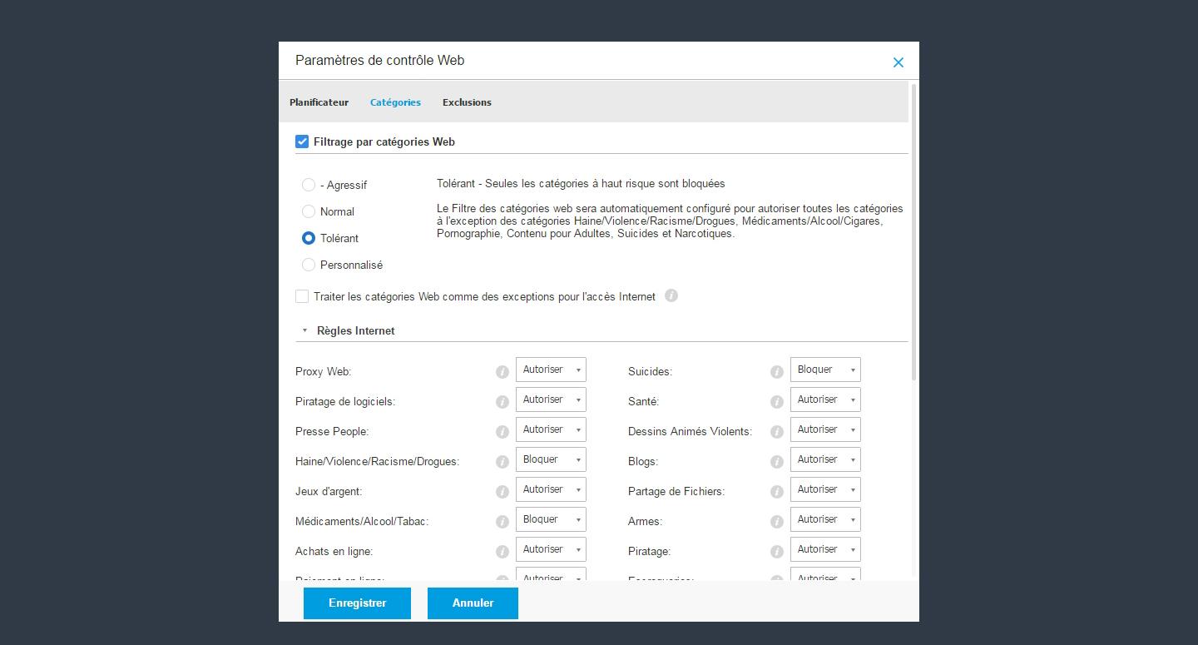Image resolution: width=1198 pixels, height=645 pixels.
Task: Click the dialog's vertical scrollbar
Action: (x=915, y=233)
